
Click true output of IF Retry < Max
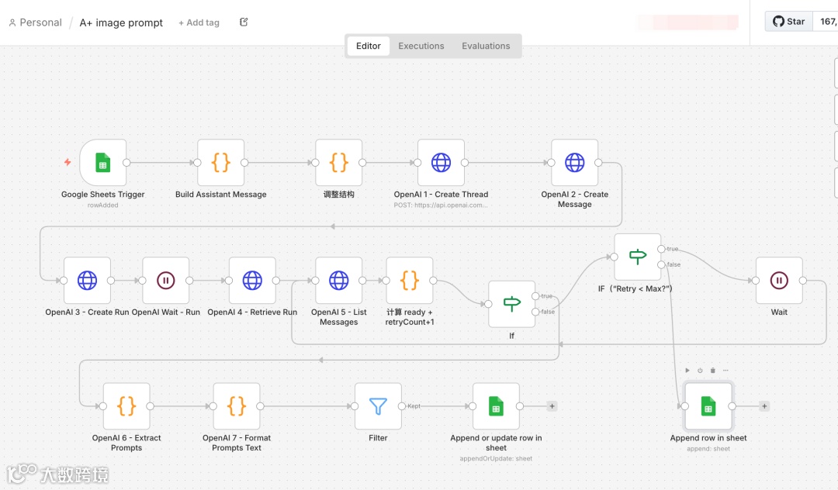[x=661, y=249]
